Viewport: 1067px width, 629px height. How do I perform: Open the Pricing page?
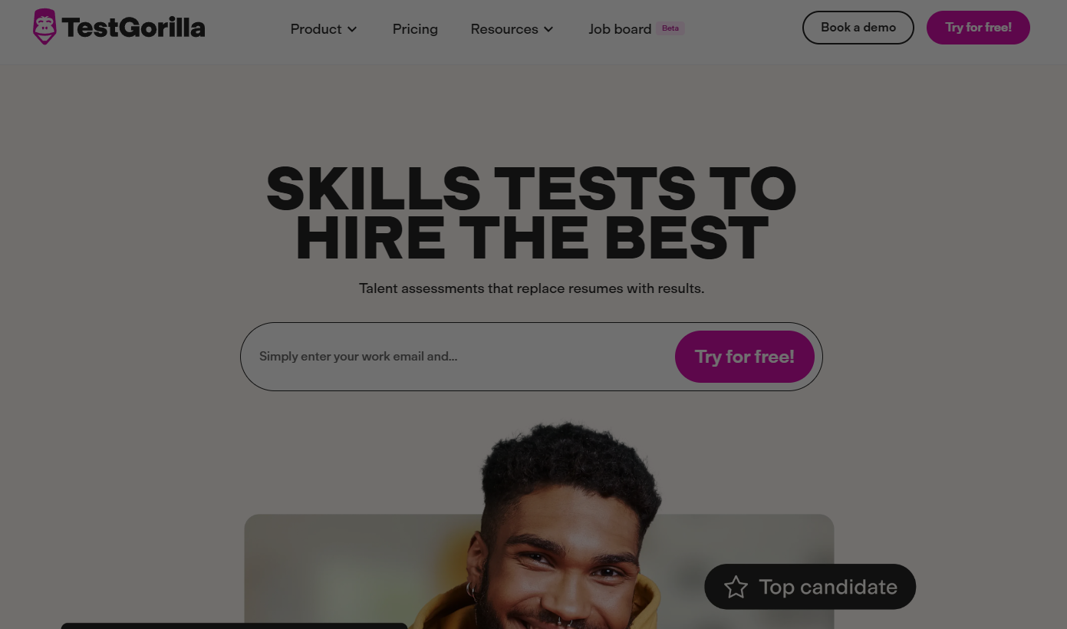(x=415, y=29)
